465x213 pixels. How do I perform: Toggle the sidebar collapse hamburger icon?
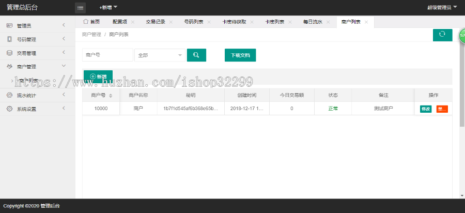click(x=80, y=8)
